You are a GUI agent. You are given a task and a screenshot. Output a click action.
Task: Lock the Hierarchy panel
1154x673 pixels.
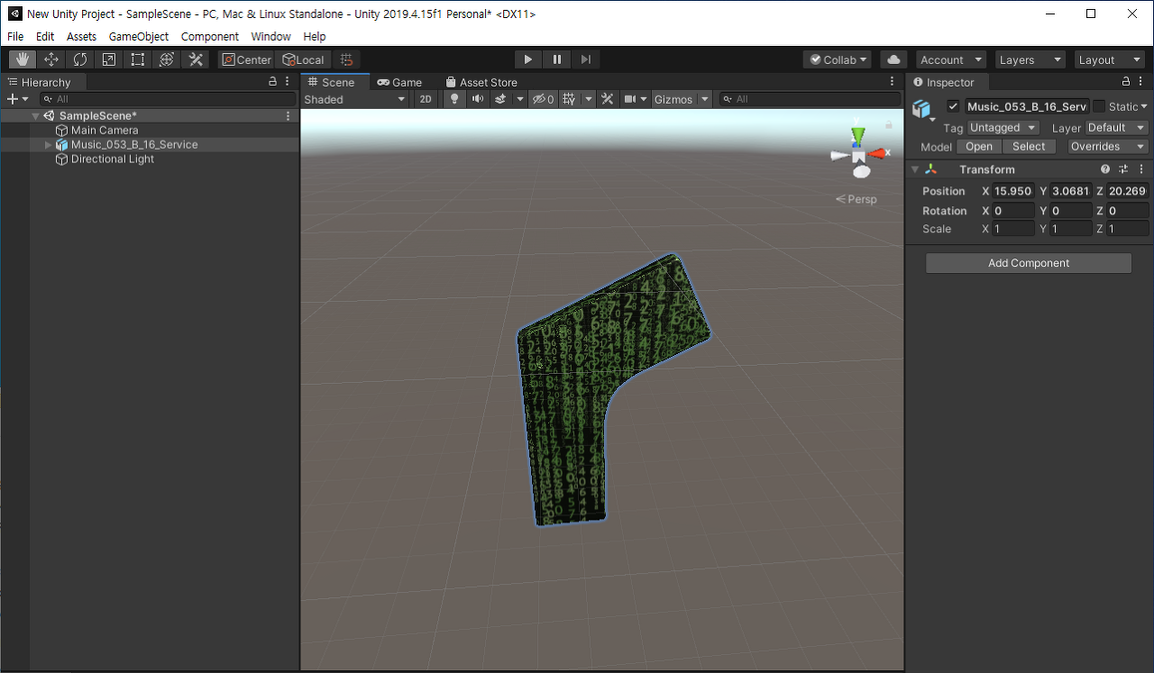click(x=273, y=82)
